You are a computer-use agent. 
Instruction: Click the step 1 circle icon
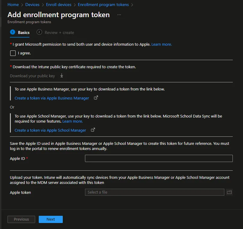(13, 32)
